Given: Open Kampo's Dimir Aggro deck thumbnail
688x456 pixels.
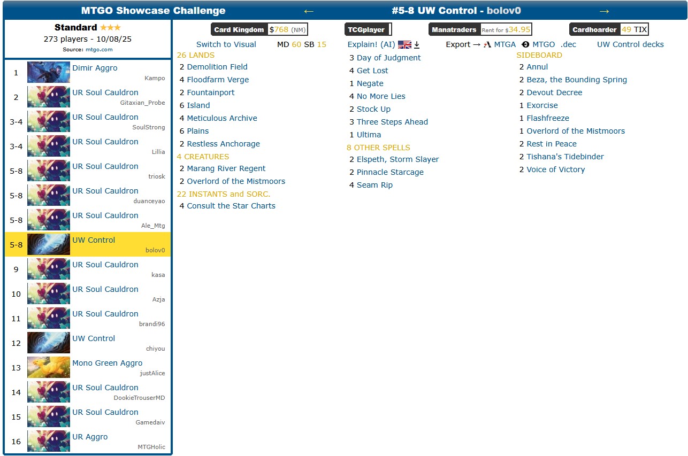Looking at the screenshot, I should tap(49, 72).
